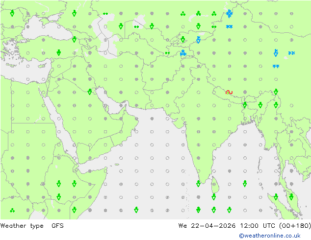This screenshot has height=240, width=311.
Task: Click the red weather symbol over Nepal
Action: [x=229, y=92]
